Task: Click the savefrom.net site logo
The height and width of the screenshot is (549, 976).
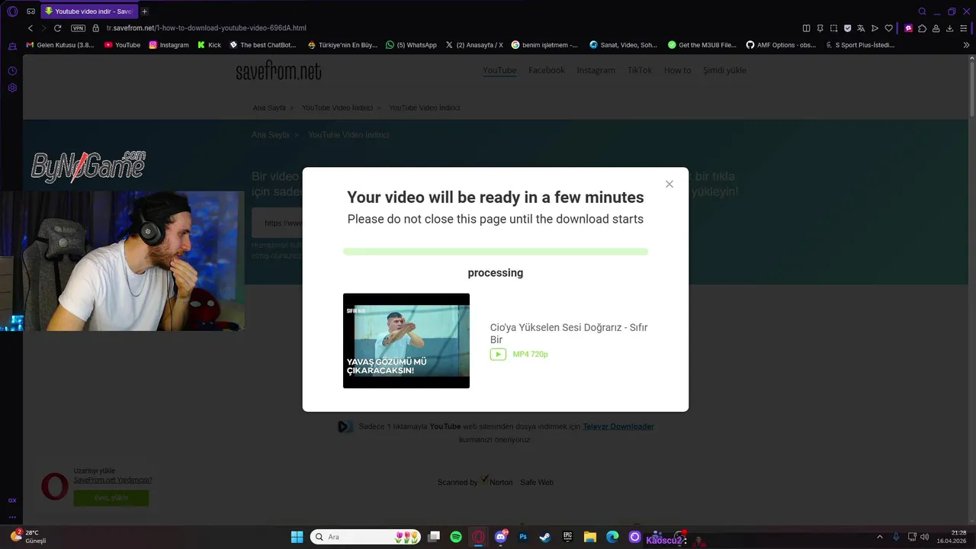Action: click(278, 71)
